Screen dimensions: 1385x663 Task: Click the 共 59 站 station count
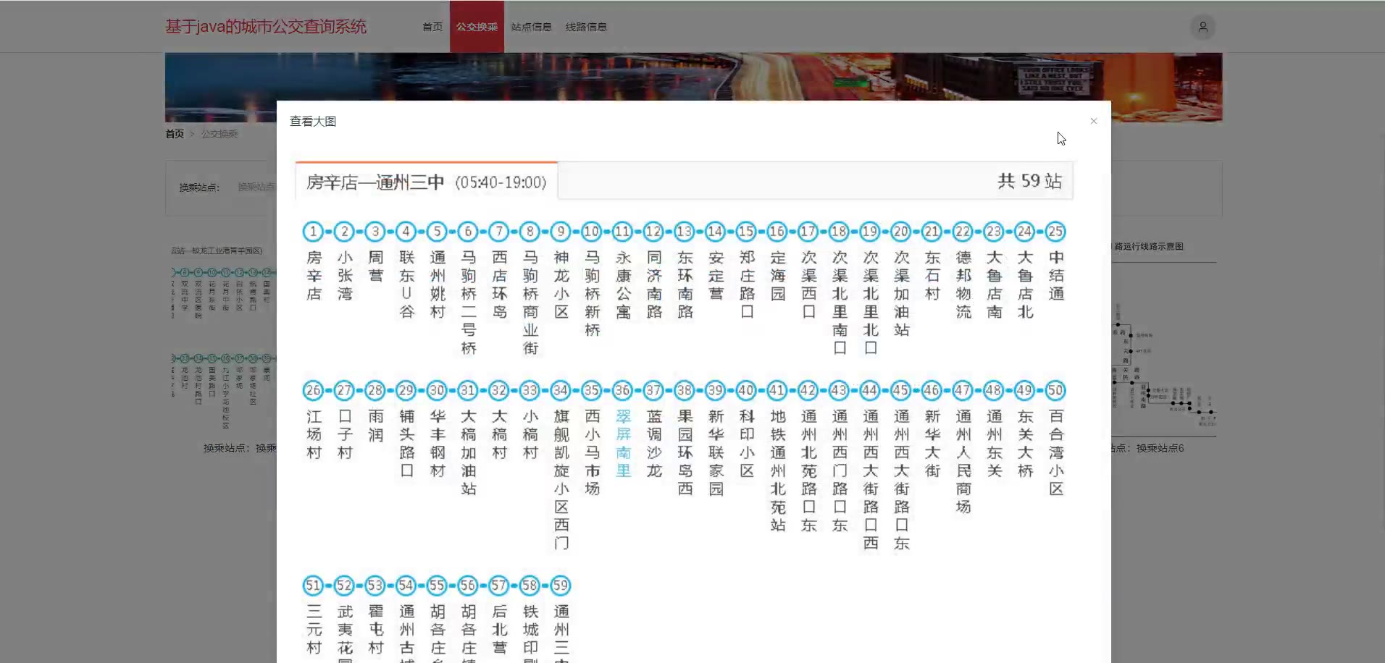click(1029, 181)
